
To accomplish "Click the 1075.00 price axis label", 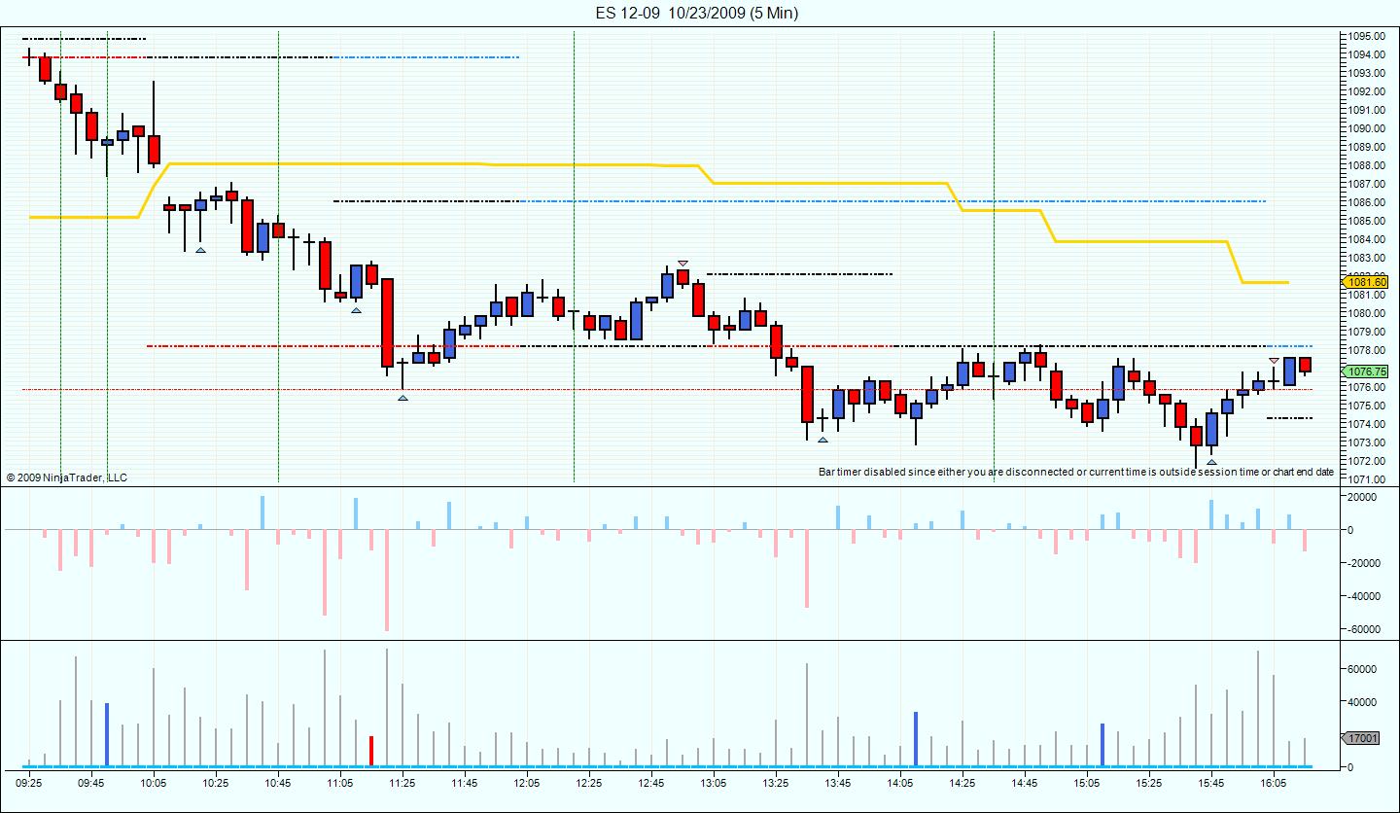I will click(1366, 406).
